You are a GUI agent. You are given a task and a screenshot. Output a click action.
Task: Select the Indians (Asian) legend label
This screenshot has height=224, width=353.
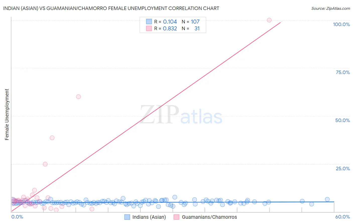point(149,217)
